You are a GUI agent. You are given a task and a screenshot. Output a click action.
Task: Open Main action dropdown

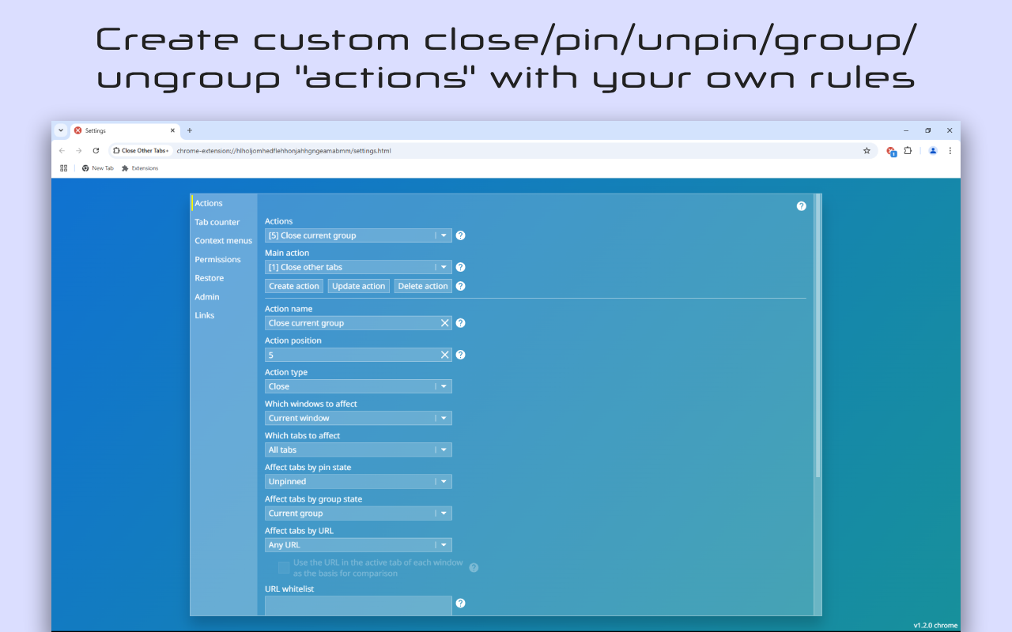(x=358, y=267)
